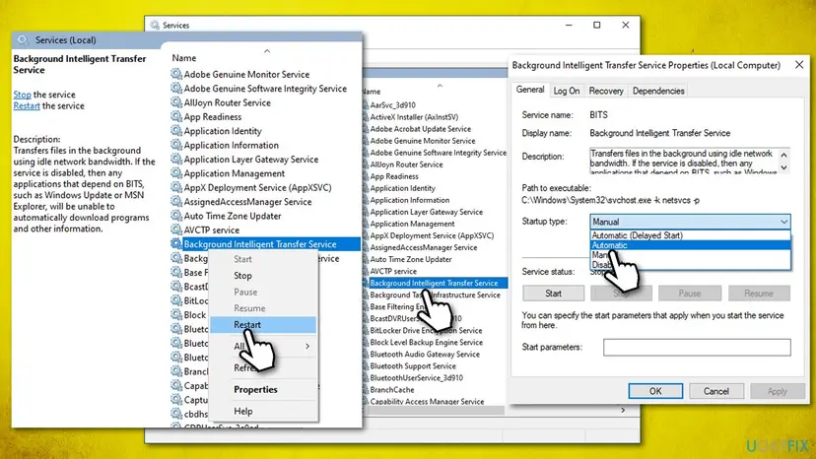Viewport: 816px width, 459px height.
Task: Click gear icon beside Application Layer Gateway Service
Action: [176, 159]
